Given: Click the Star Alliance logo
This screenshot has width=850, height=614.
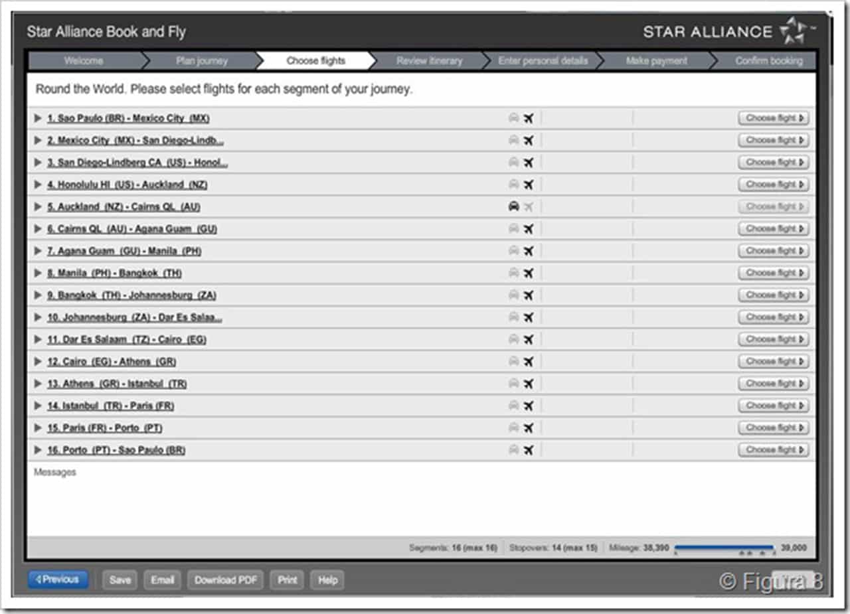Looking at the screenshot, I should click(729, 31).
